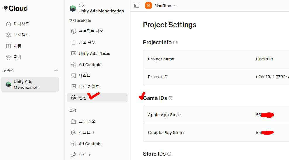Click the 테스트 icon

click(x=74, y=76)
